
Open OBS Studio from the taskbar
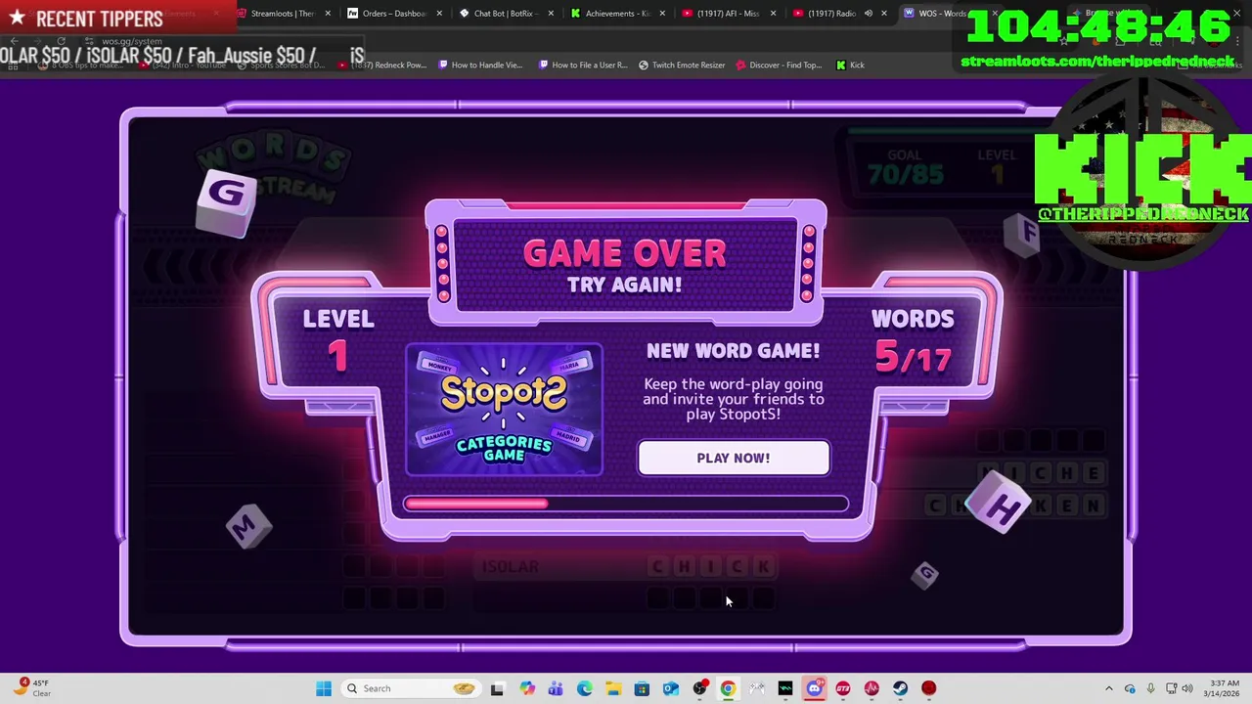[x=699, y=688]
